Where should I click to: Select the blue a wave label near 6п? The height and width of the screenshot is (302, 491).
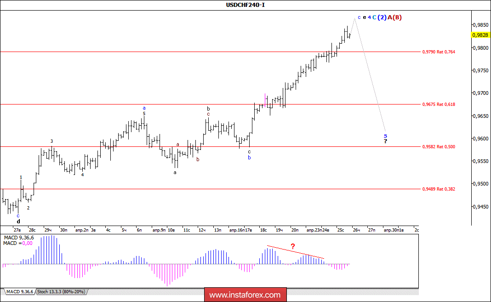(x=144, y=108)
